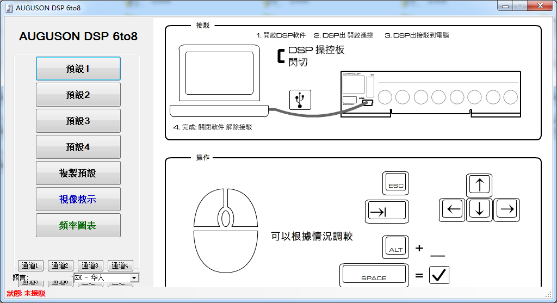Show the 頻率圖表 frequency chart
557x303 pixels.
click(x=78, y=225)
